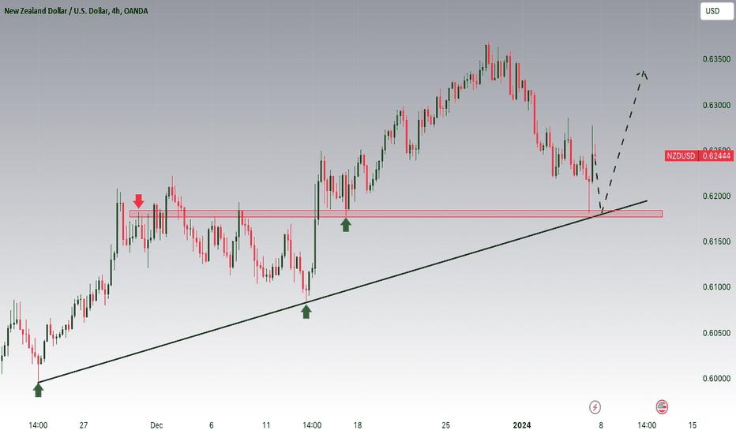Click the 8 date label on the time axis
Viewport: 736px width, 434px height.
(x=601, y=425)
